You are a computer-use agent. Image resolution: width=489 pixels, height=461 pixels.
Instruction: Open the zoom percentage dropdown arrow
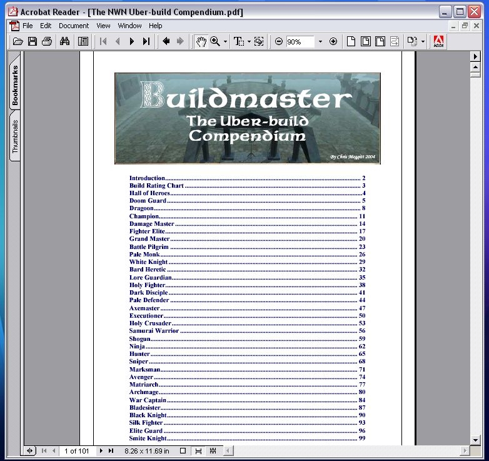coord(320,42)
